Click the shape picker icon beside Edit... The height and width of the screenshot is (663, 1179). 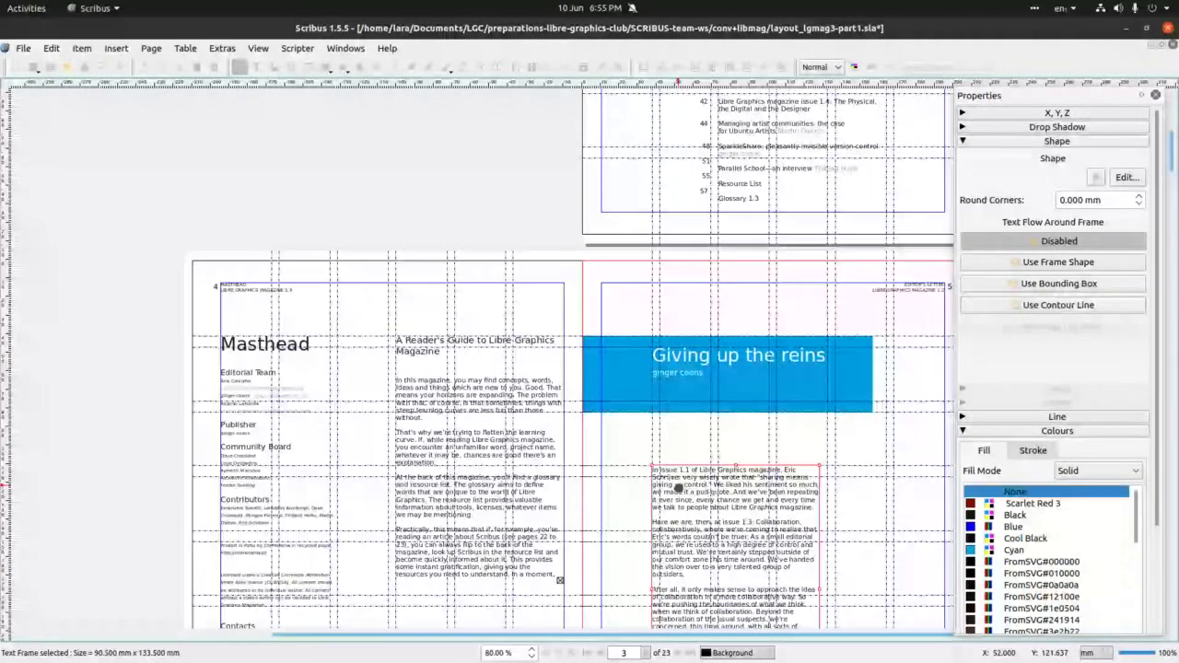pyautogui.click(x=1095, y=177)
